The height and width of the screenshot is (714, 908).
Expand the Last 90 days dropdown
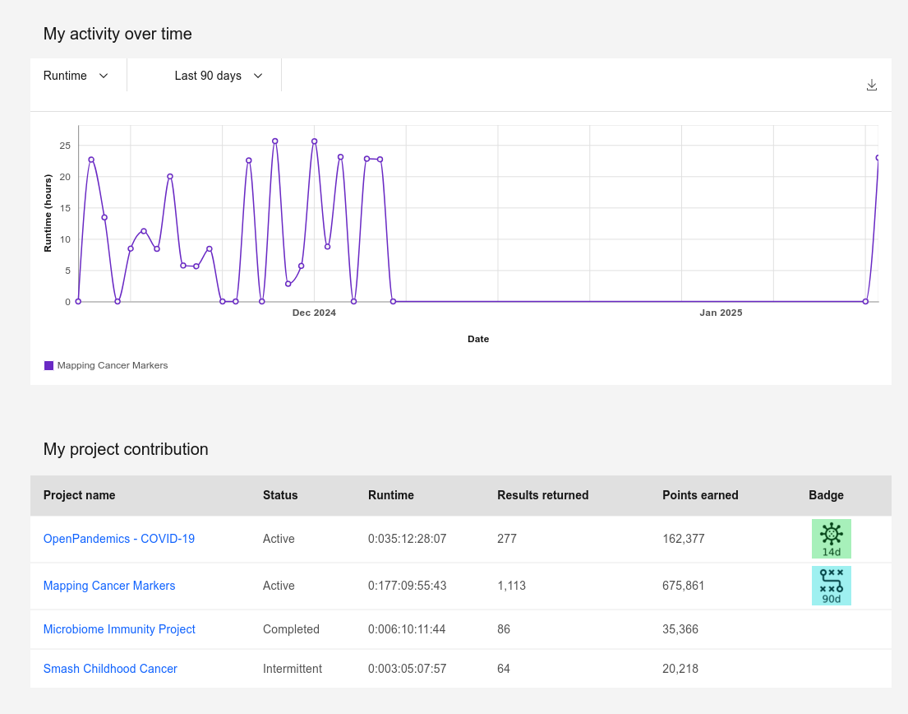(x=219, y=76)
